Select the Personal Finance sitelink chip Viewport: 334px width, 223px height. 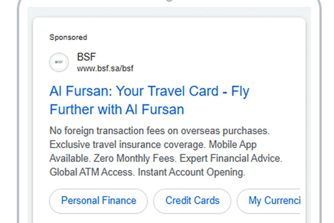(x=99, y=201)
